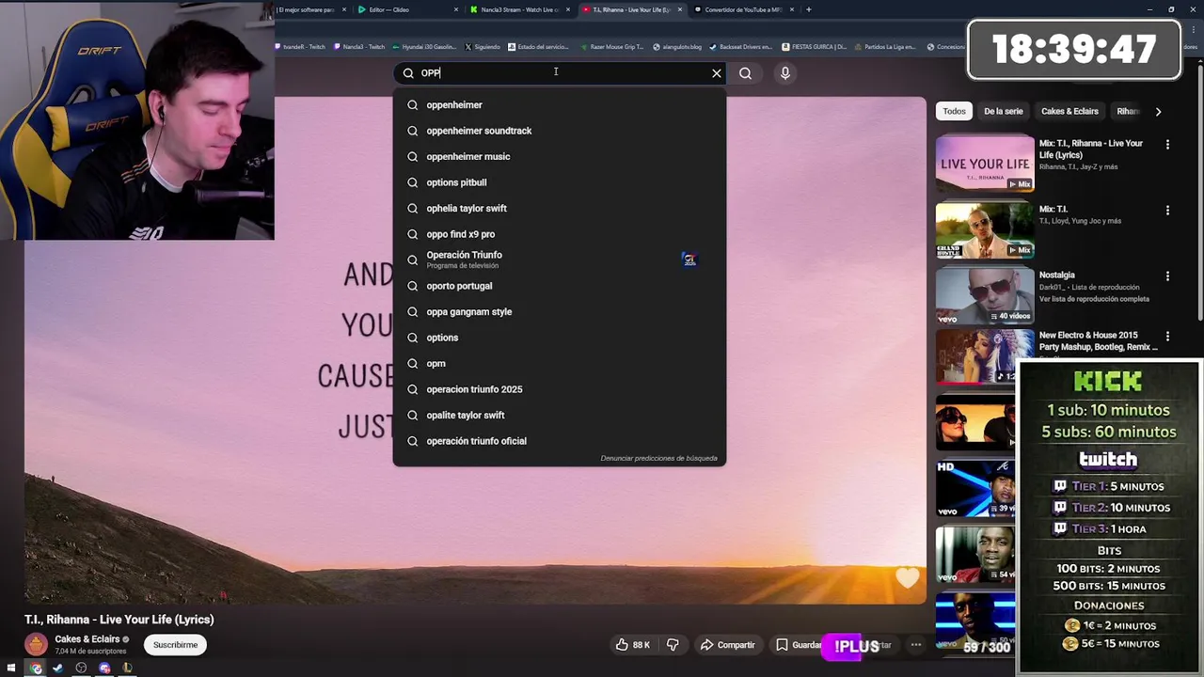Open the 'alangulotv.blog' bookmark
Screen dimensions: 1204x677
click(x=676, y=46)
